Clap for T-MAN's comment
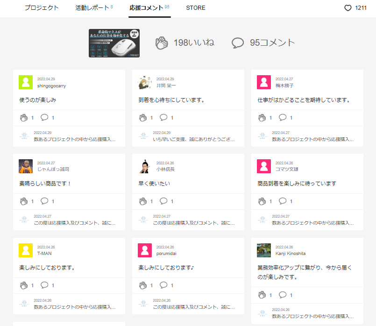Screen dimensions: 376x326 click(x=24, y=285)
